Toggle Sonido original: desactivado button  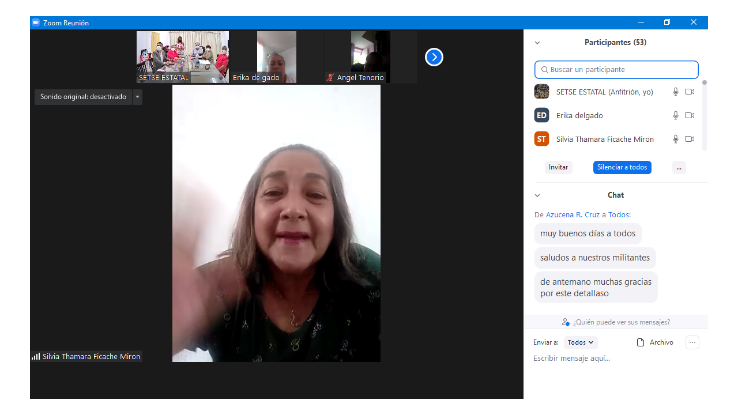pyautogui.click(x=83, y=97)
